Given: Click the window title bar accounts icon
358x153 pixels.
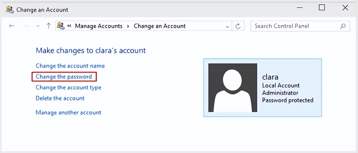Looking at the screenshot, I should 10,9.
